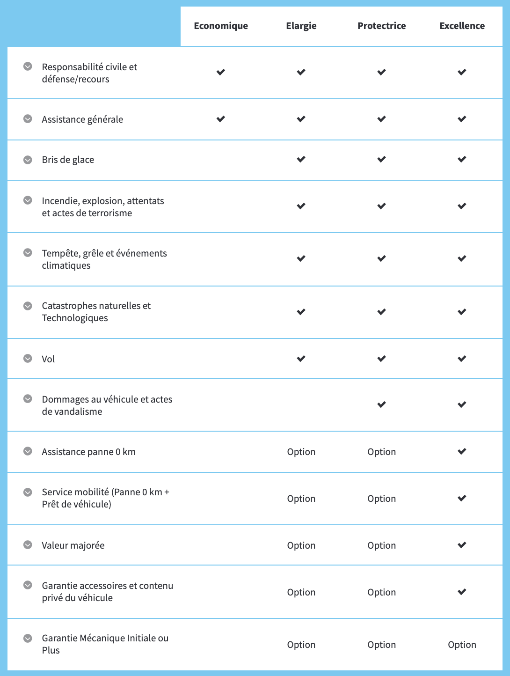Expand the Garantie Mécanique Initiale ou Plus row
510x676 pixels.
click(x=28, y=638)
